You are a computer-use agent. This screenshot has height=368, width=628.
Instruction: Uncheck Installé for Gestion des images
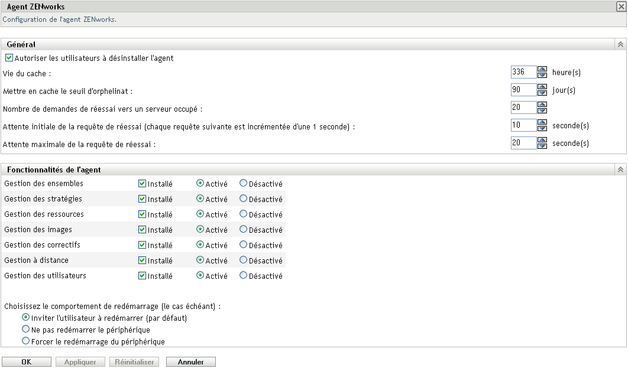142,230
